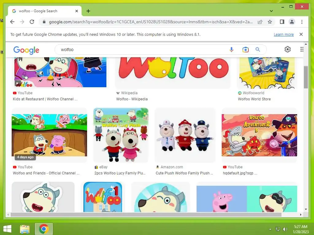Image resolution: width=314 pixels, height=235 pixels.
Task: Search by image with Google Lens
Action: (245, 49)
